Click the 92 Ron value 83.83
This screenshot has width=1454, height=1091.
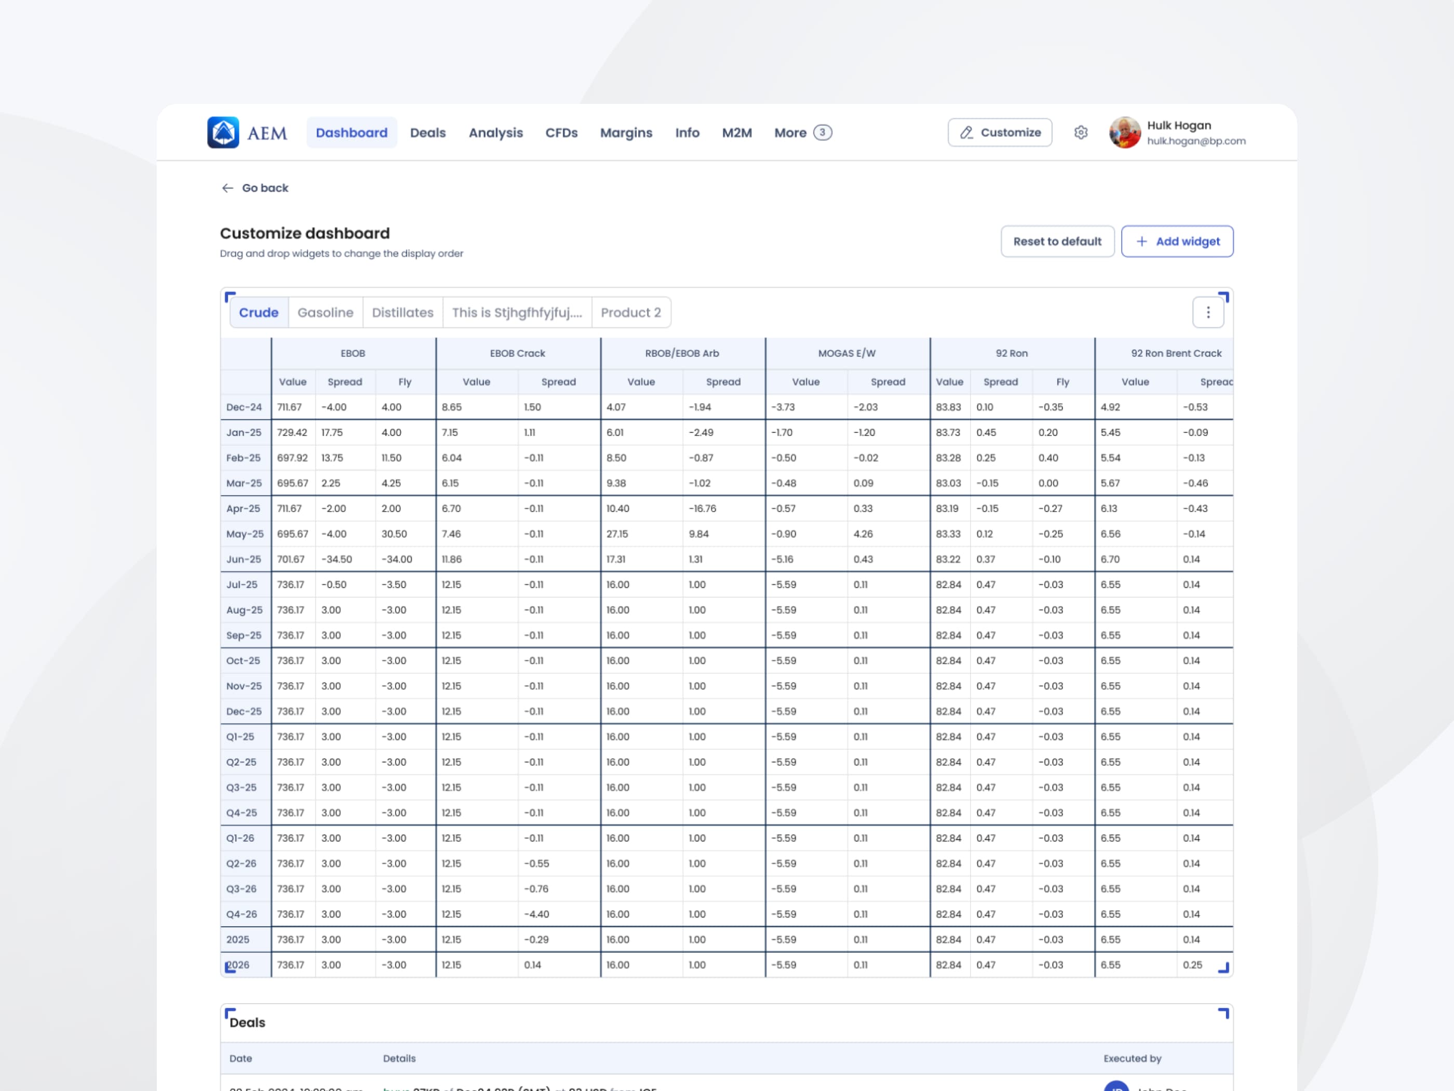949,407
